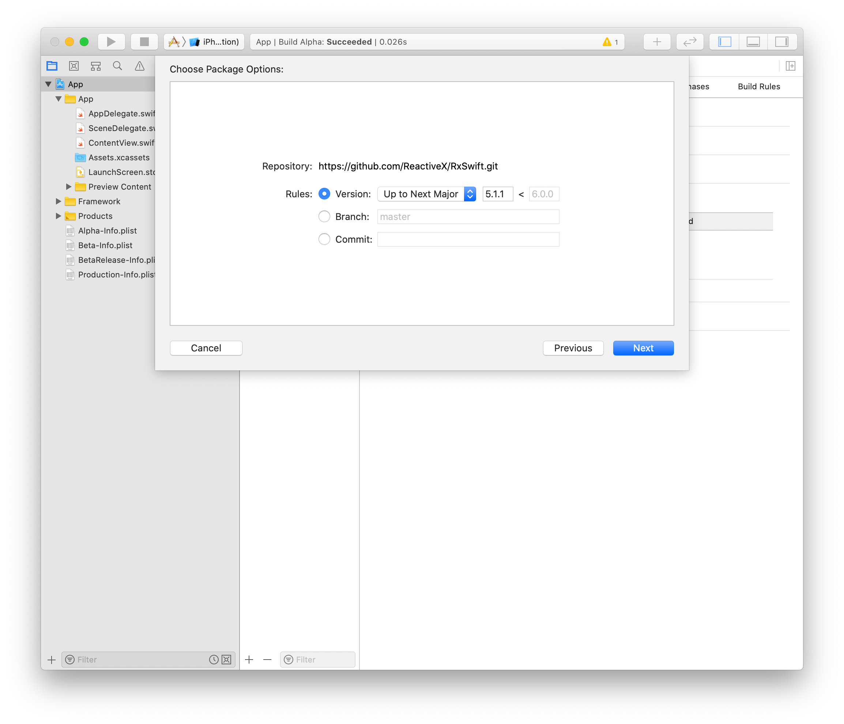
Task: Click the remove target minus button
Action: pos(267,660)
